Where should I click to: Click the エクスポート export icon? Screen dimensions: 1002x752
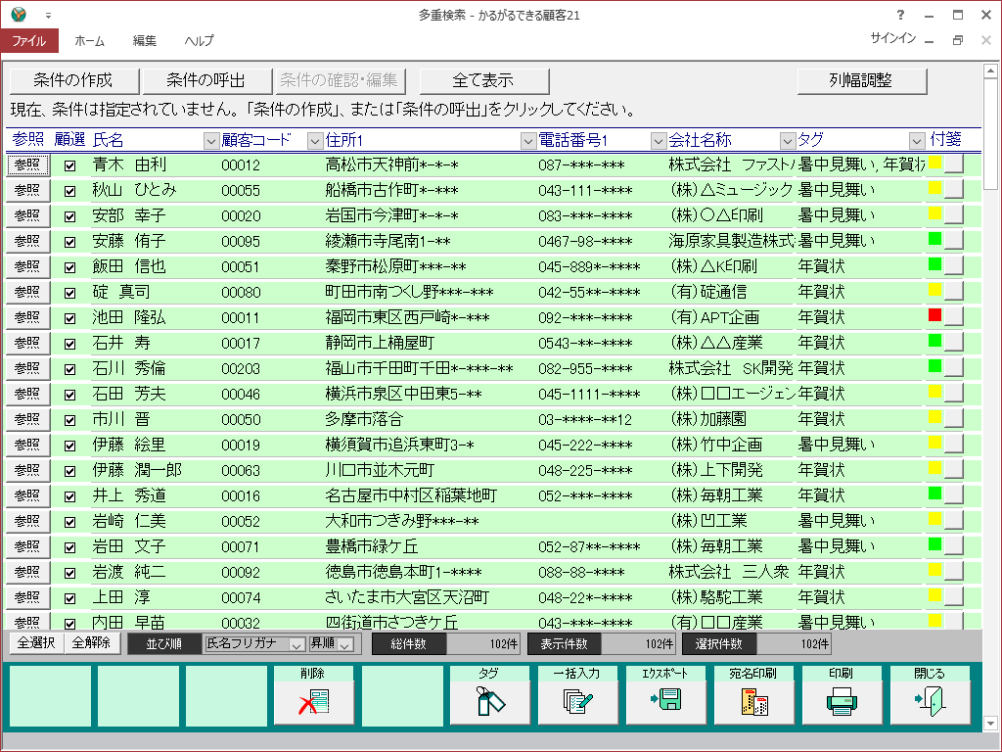tap(665, 701)
